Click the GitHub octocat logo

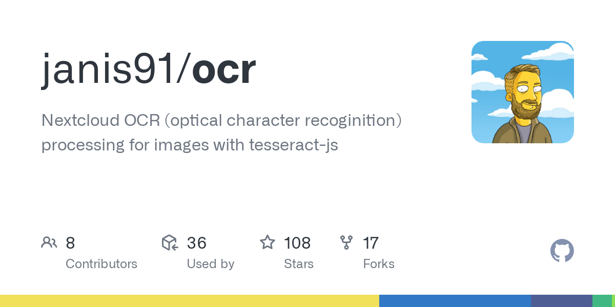562,251
